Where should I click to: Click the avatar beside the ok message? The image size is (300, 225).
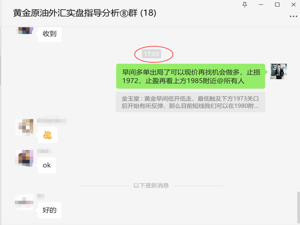point(25,158)
